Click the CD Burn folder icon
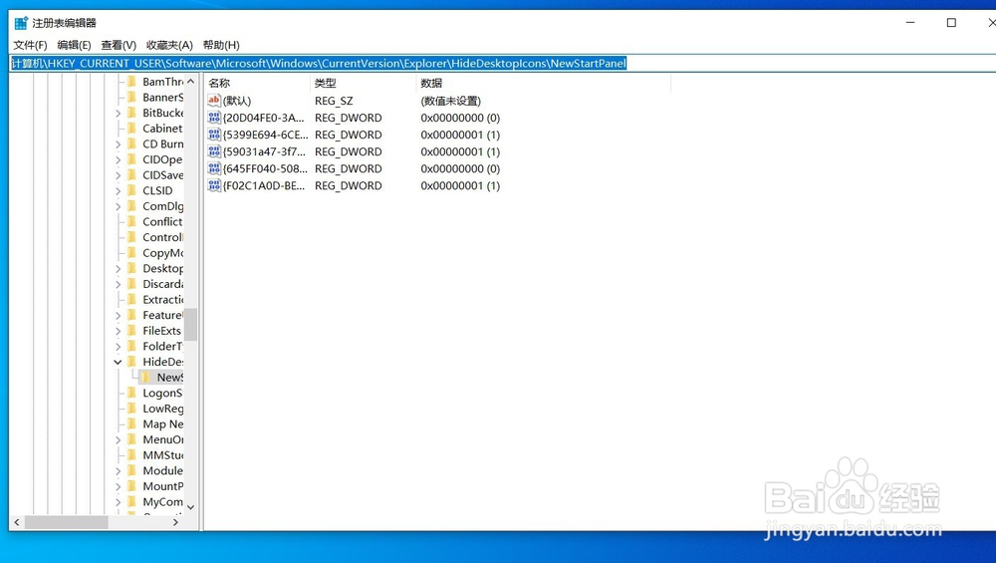Viewport: 996px width, 563px height. coord(132,143)
